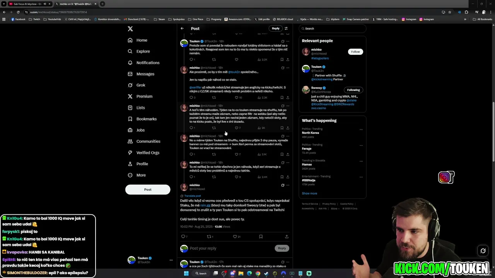
Task: Open All Bookmarks folder
Action: pyautogui.click(x=482, y=19)
